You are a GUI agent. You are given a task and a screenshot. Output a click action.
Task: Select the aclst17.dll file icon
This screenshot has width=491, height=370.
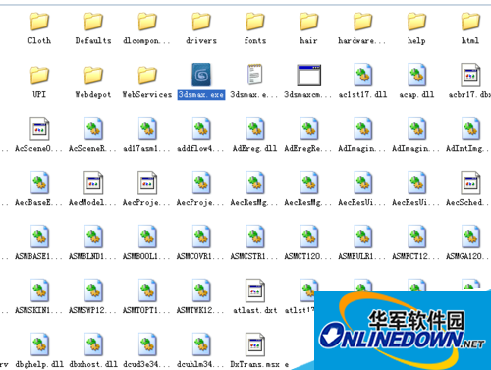coord(363,75)
